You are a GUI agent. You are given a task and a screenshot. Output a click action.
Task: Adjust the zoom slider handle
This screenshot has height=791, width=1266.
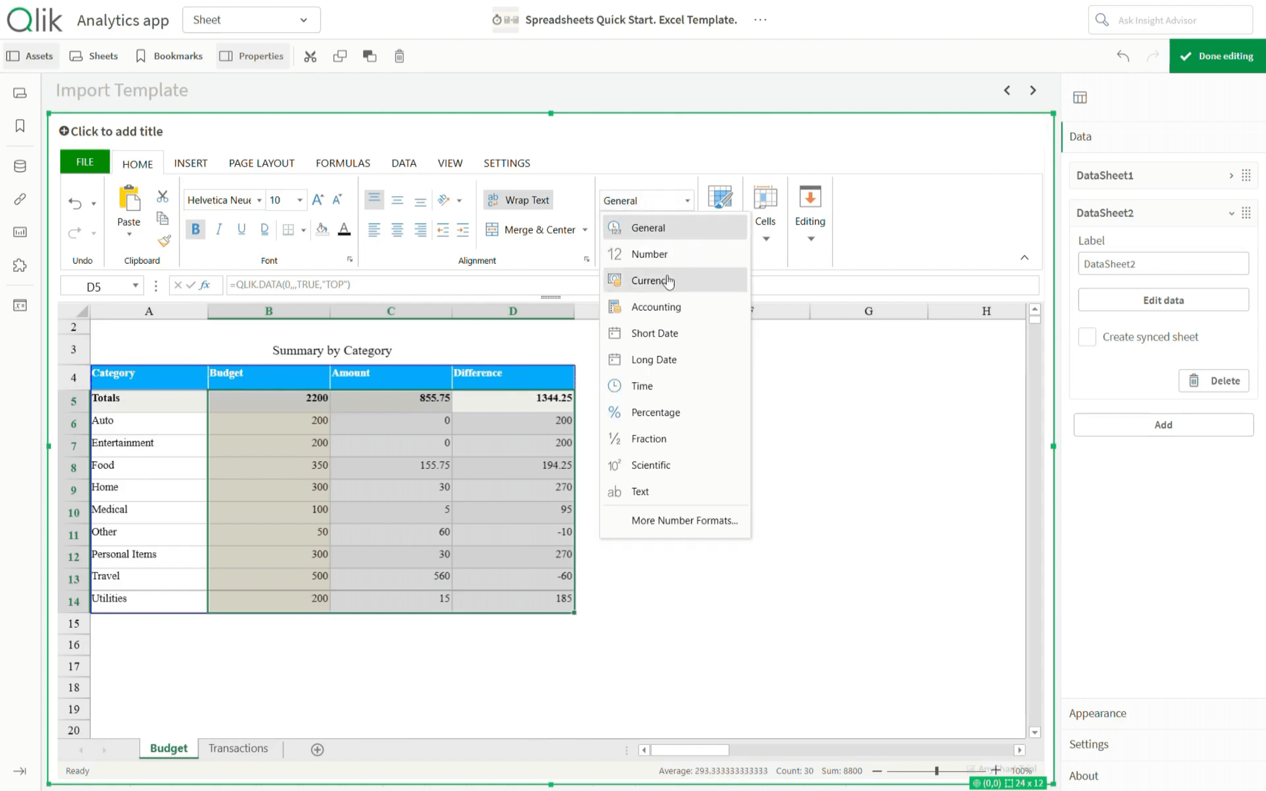[x=936, y=771]
